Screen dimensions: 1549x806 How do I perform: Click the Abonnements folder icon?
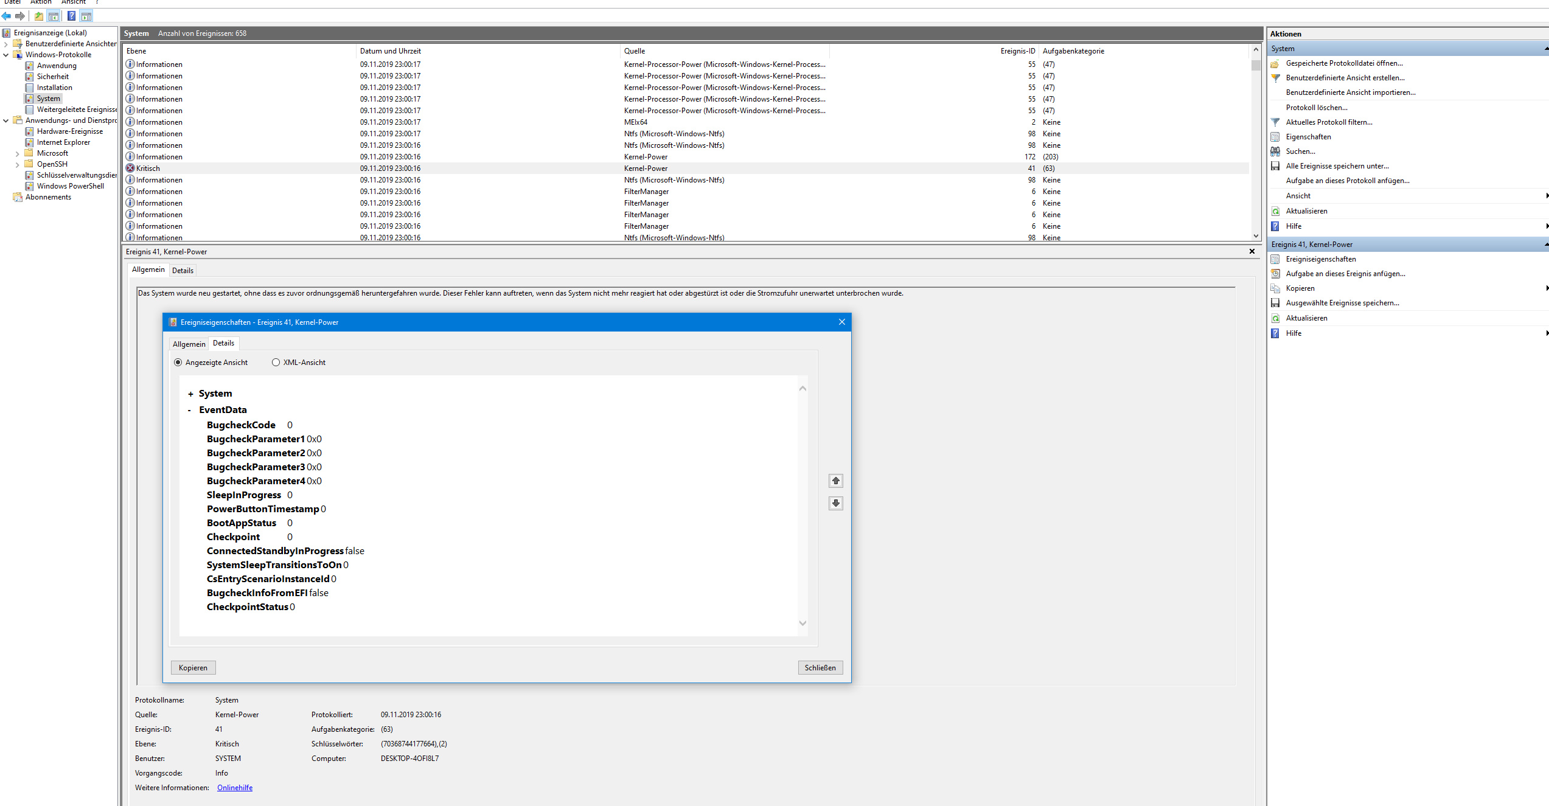(18, 197)
